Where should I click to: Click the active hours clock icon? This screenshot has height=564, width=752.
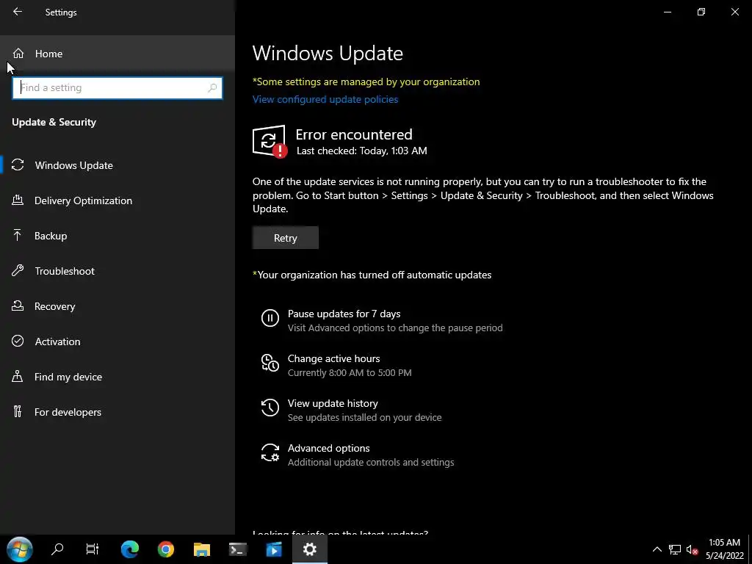(x=270, y=363)
